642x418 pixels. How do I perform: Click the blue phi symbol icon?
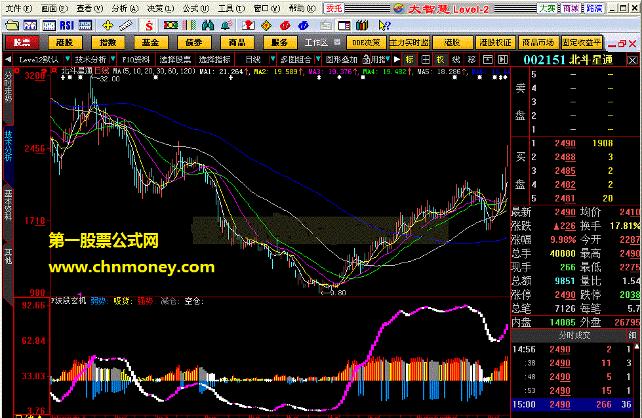(x=304, y=26)
